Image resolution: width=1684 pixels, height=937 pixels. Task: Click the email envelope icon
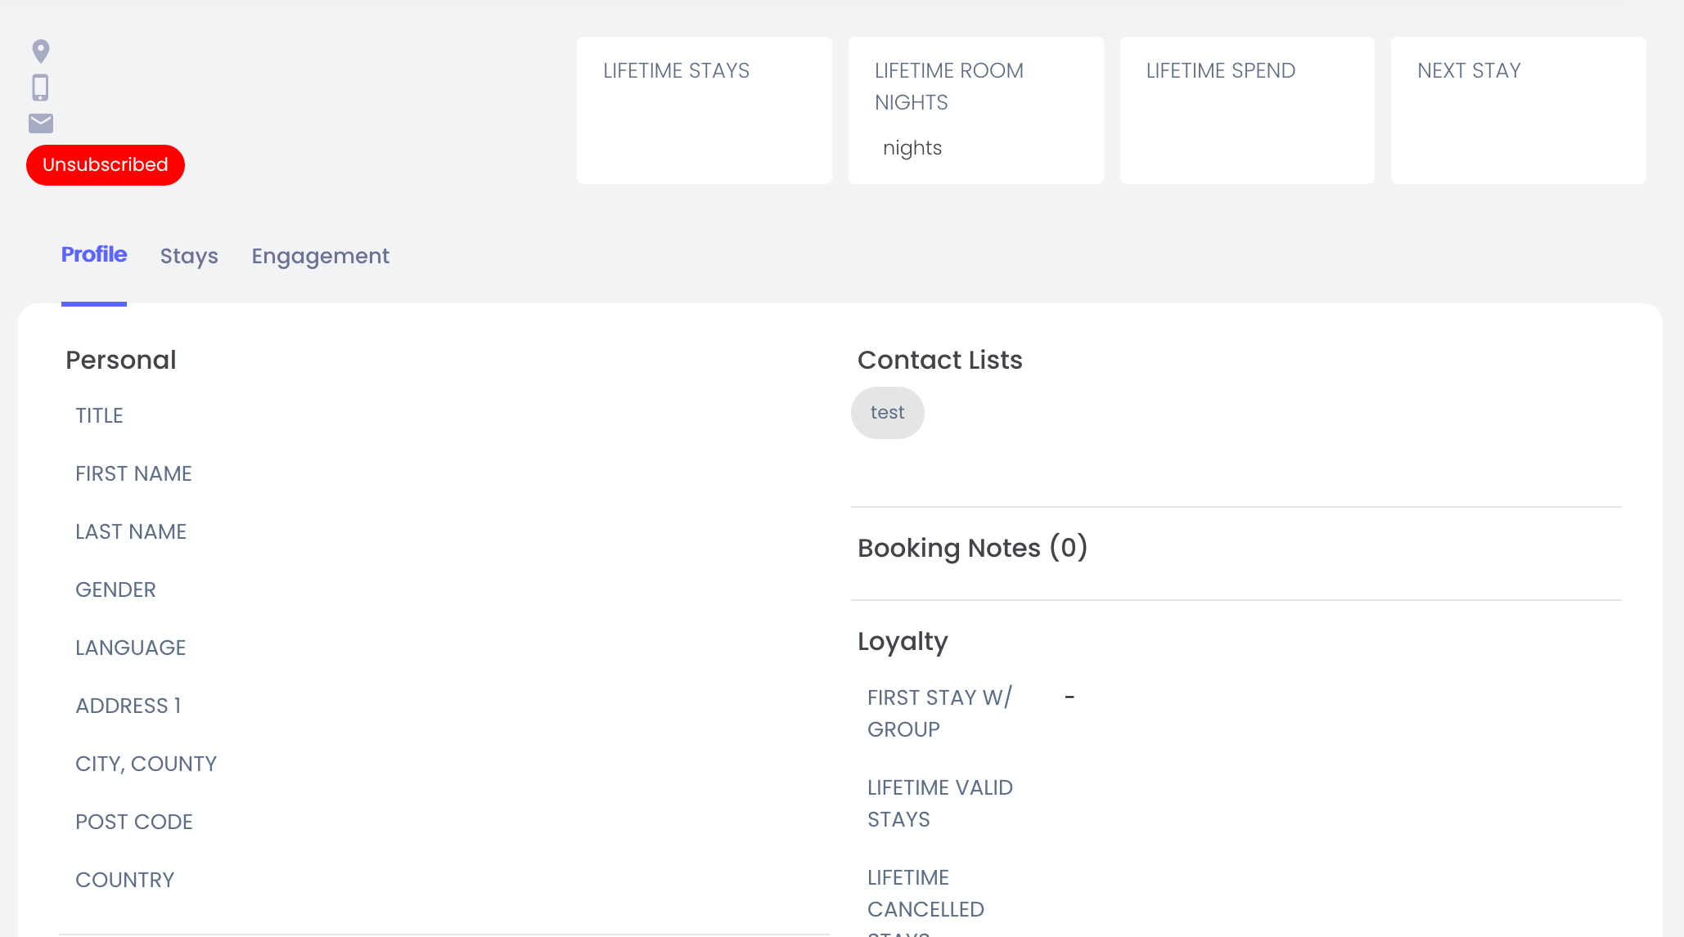pos(40,123)
